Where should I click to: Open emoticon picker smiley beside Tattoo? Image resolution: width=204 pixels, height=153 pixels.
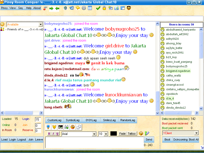(141, 133)
